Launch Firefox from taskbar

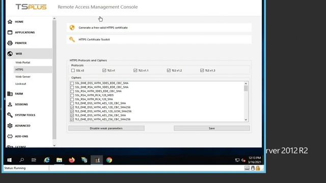click(72, 160)
